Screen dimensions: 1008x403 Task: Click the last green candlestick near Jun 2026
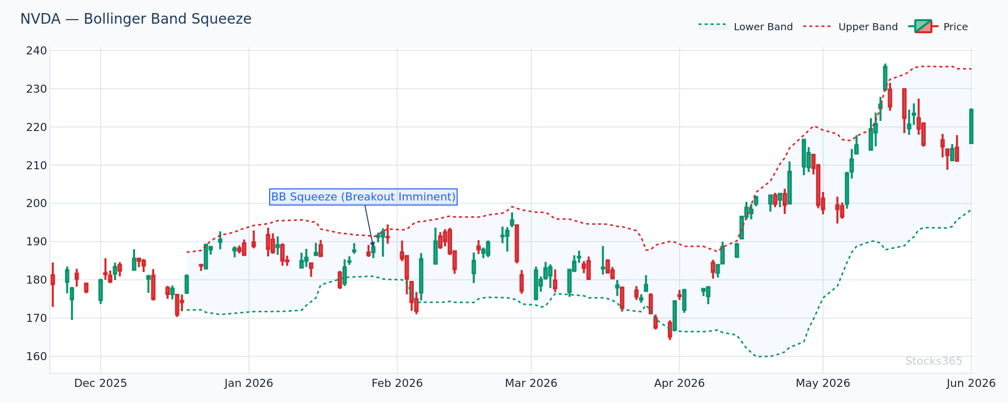pos(971,126)
